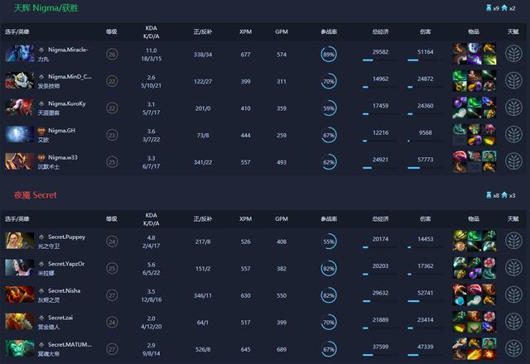Select Keeper of the Light portrait of Secret.Puppey
This screenshot has width=530, height=364.
click(x=20, y=241)
